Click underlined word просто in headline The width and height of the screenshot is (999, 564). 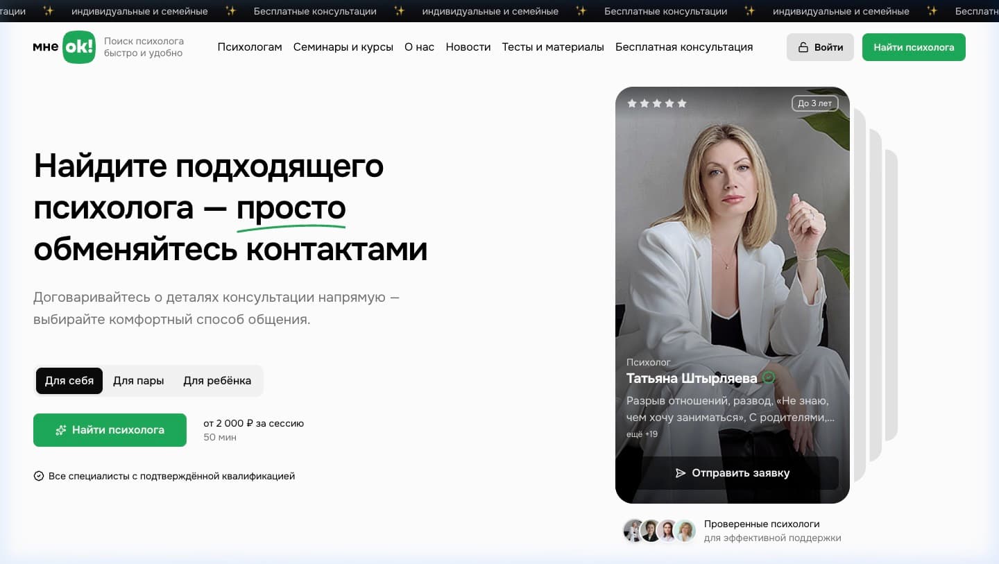click(291, 208)
